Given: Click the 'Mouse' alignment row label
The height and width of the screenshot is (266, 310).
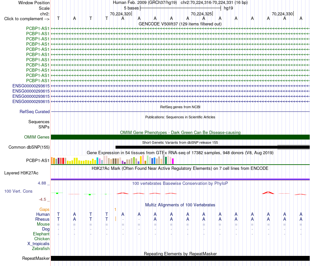Looking at the screenshot, I should (43, 224).
